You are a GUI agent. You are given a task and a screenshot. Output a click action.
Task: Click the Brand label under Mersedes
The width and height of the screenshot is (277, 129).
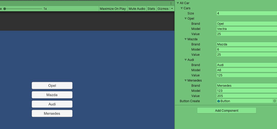[x=195, y=86]
